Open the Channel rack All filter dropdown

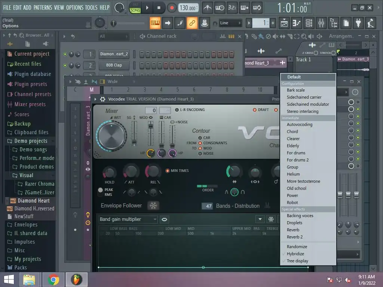click(113, 36)
